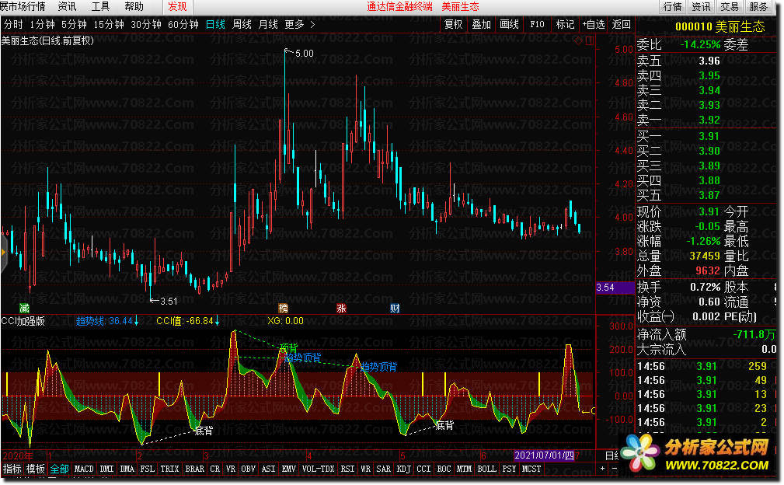Click the red 涨 marker below the K-line chart
Viewport: 784px width, 485px height.
[x=342, y=308]
